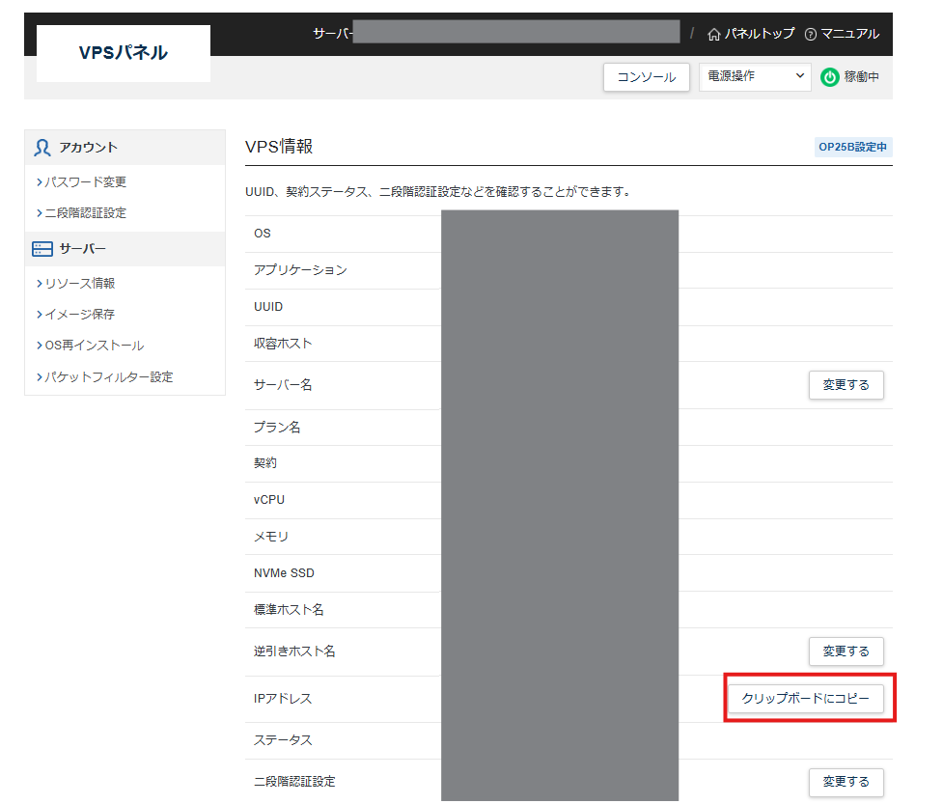
Task: Click the VPSパネル logo
Action: point(124,53)
